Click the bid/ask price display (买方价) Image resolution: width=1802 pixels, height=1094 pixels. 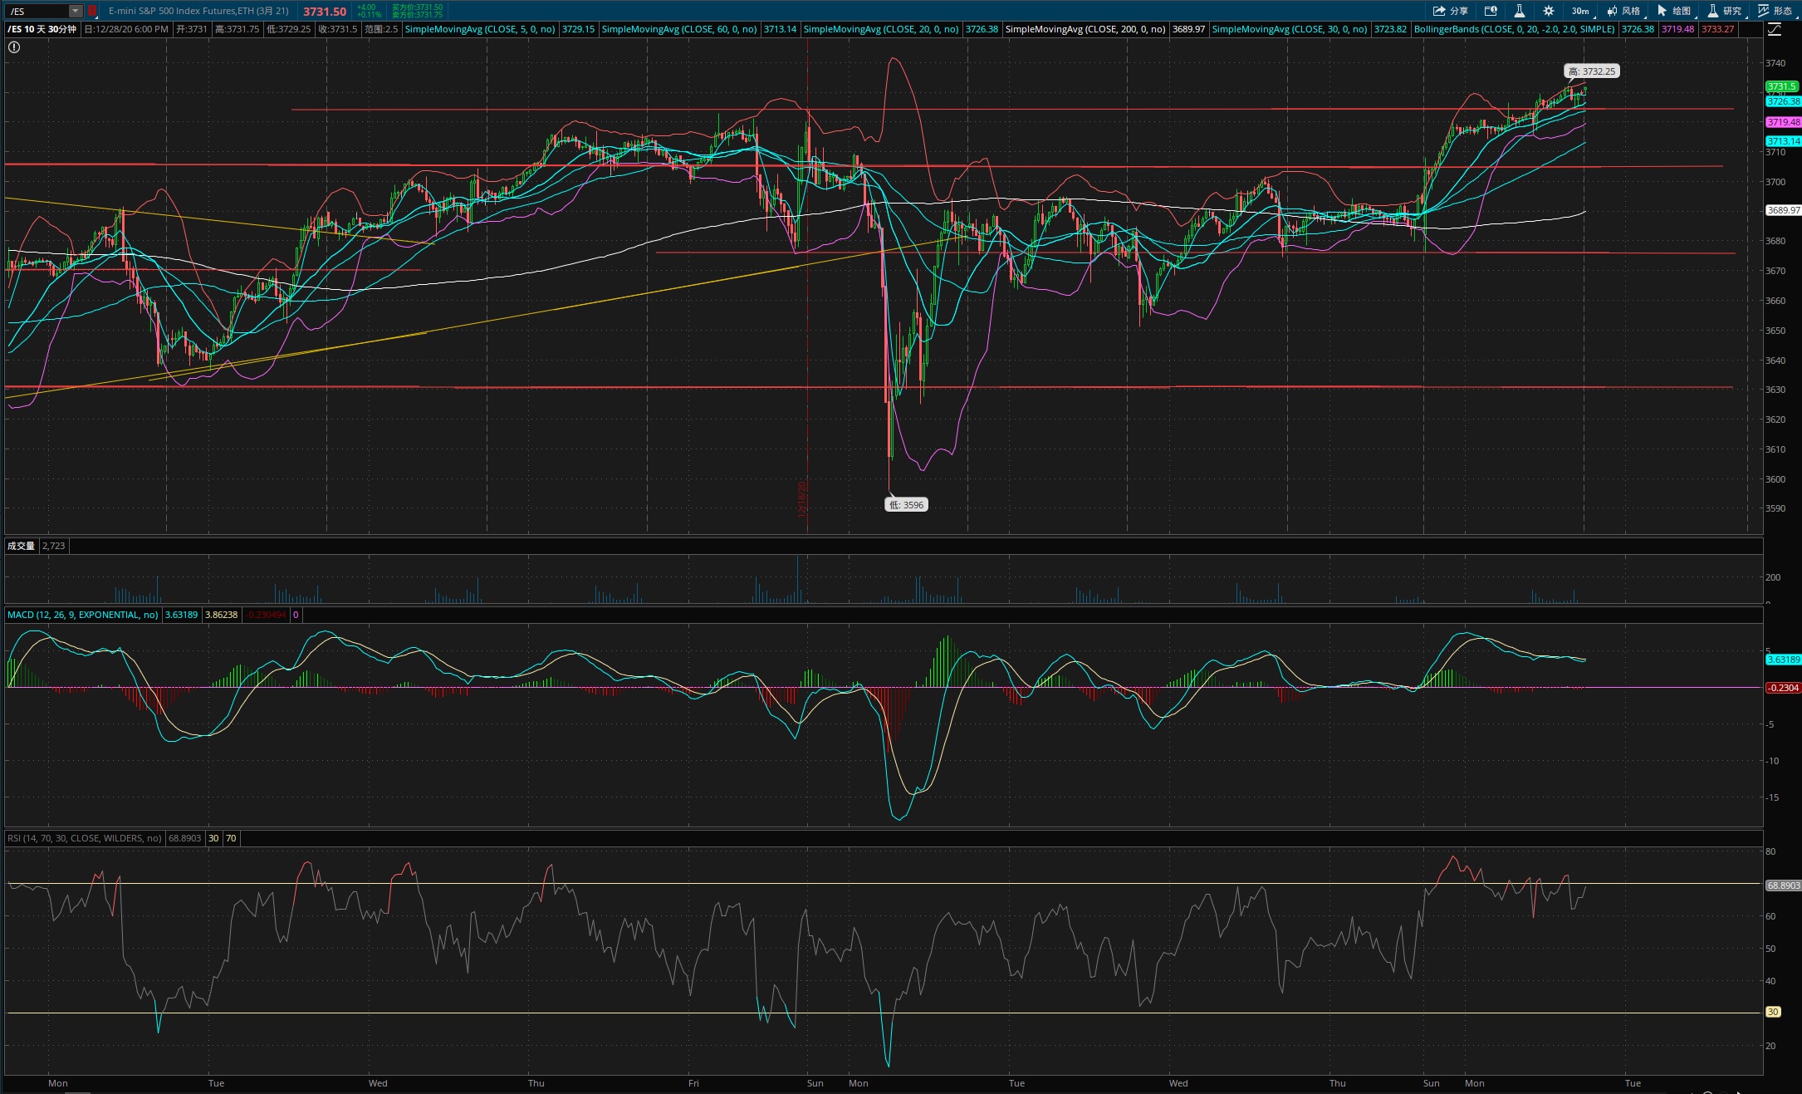point(417,11)
